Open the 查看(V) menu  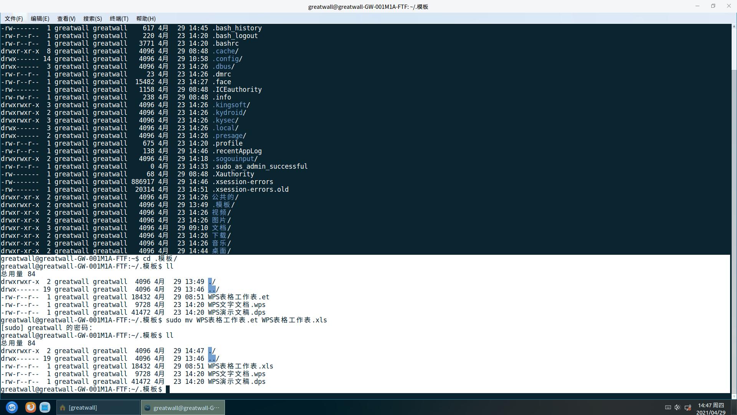tap(66, 18)
